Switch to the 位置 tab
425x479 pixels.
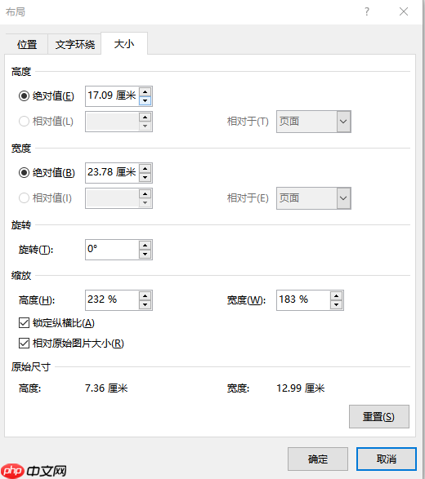point(27,44)
